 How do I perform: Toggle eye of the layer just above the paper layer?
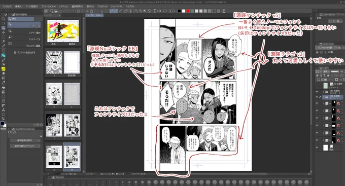[x=317, y=140]
